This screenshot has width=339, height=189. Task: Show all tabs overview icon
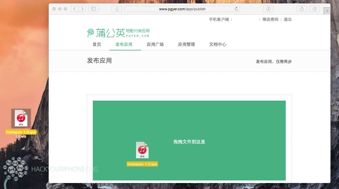click(315, 9)
